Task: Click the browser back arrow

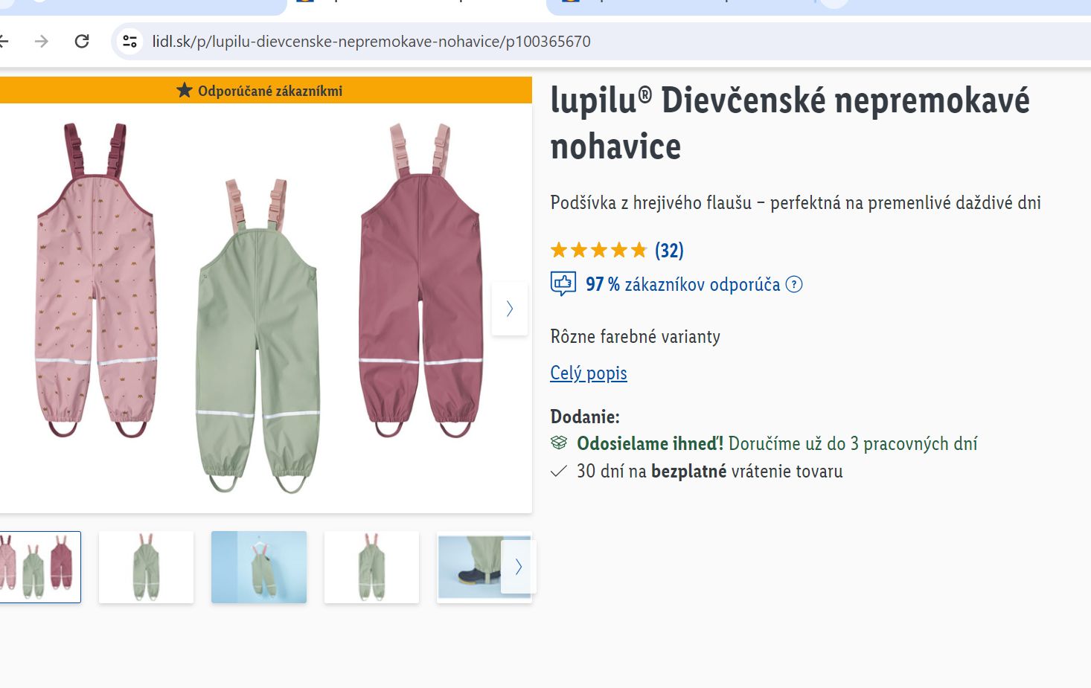Action: pyautogui.click(x=4, y=41)
